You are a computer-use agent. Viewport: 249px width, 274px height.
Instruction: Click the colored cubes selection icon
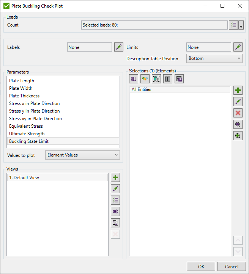145,79
